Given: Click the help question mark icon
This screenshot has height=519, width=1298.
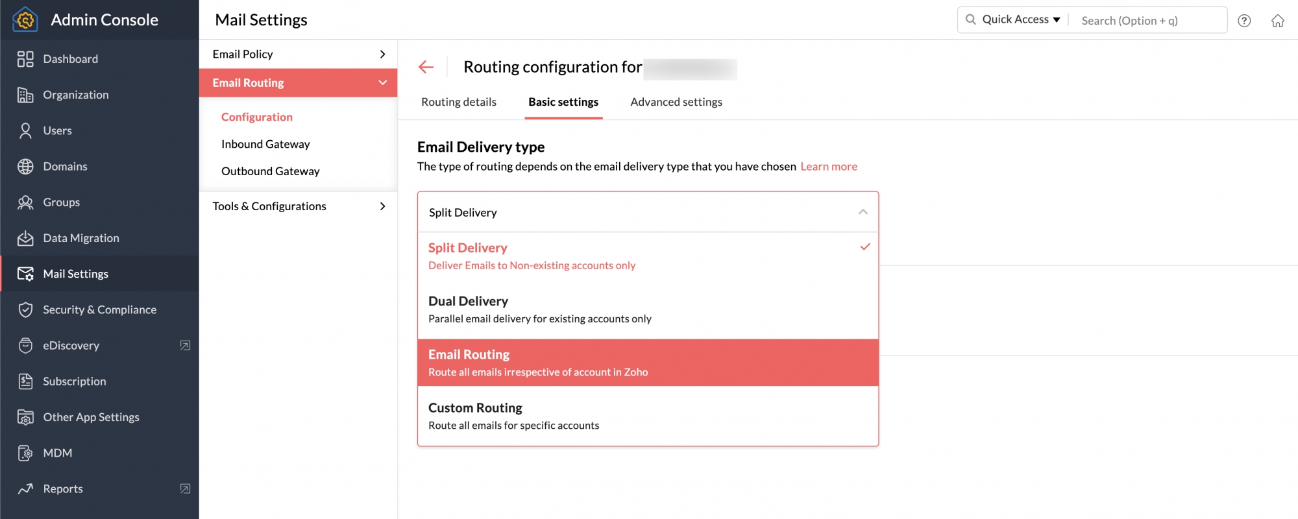Looking at the screenshot, I should click(1244, 21).
